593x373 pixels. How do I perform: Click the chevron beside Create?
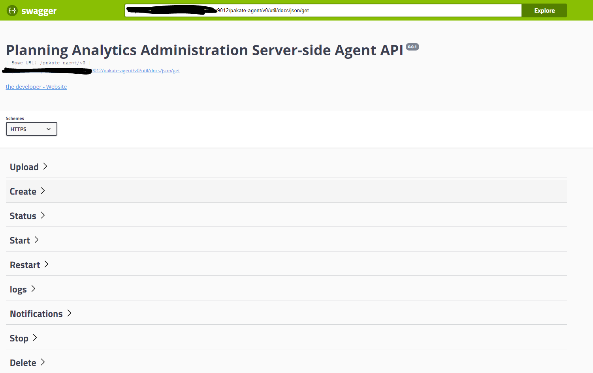pos(43,191)
